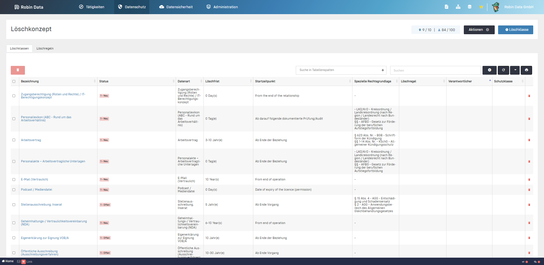
Task: Open the organization hierarchy icon
Action: pos(458,7)
